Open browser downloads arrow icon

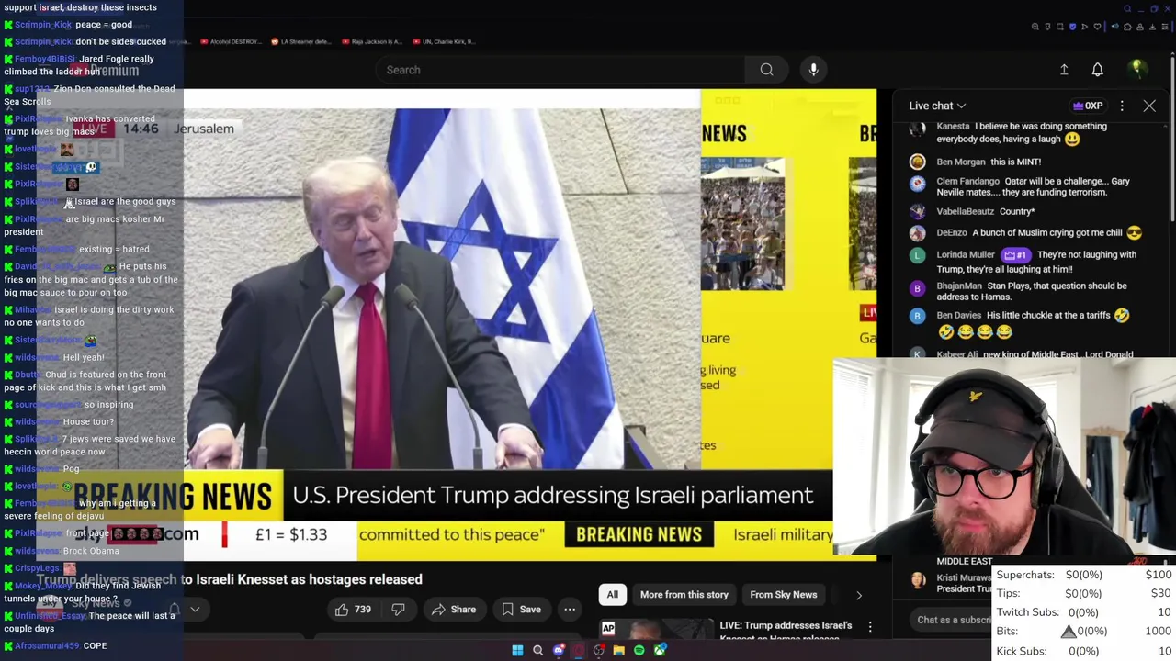coord(1152,27)
